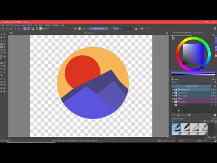Open the layer blending mode dropdown
The image size is (217, 163).
tap(192, 82)
